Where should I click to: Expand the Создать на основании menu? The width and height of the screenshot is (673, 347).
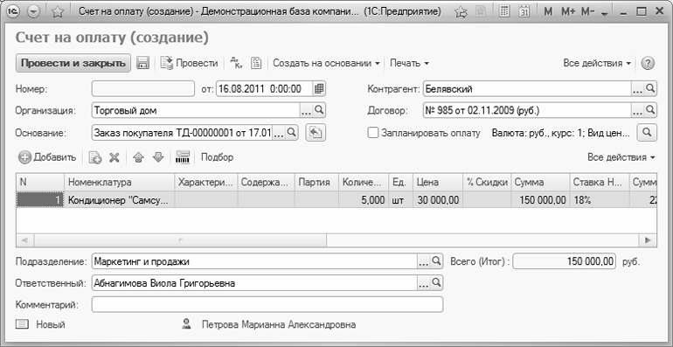tap(326, 63)
